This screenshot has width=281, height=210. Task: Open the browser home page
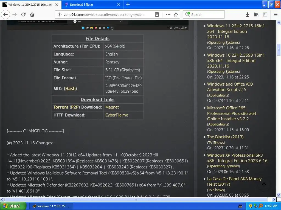point(32,14)
